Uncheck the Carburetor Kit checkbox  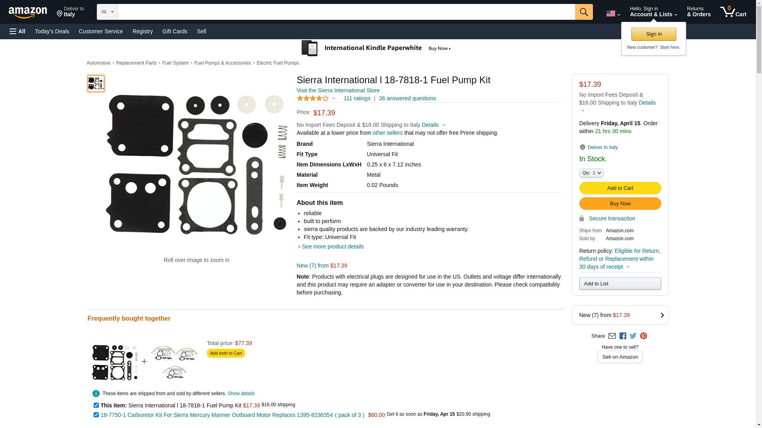pos(96,415)
